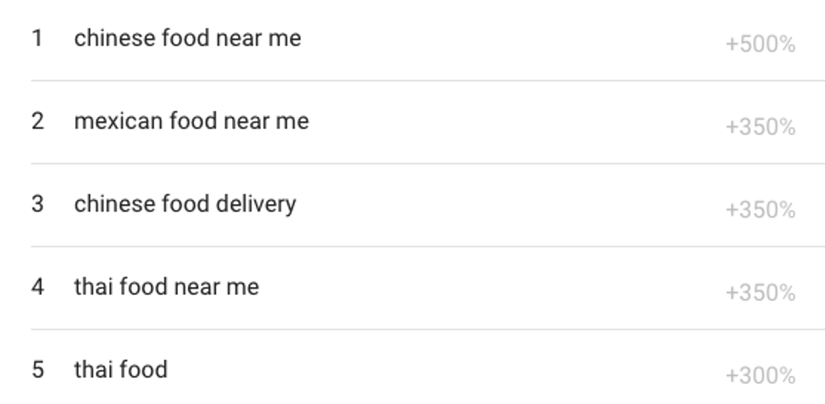Click the divider under 'thai food near me'

428,329
